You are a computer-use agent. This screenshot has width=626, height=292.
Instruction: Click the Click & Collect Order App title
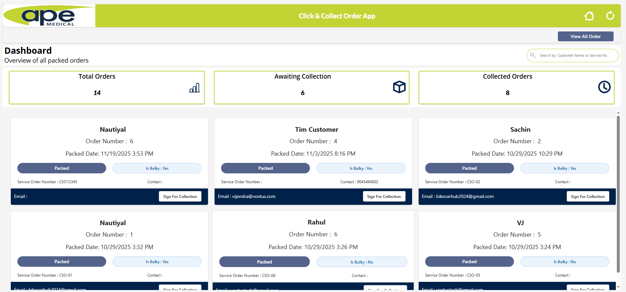click(337, 16)
